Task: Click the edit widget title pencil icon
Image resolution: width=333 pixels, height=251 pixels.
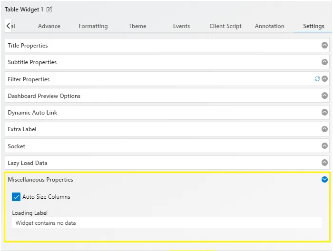Action: [x=49, y=10]
